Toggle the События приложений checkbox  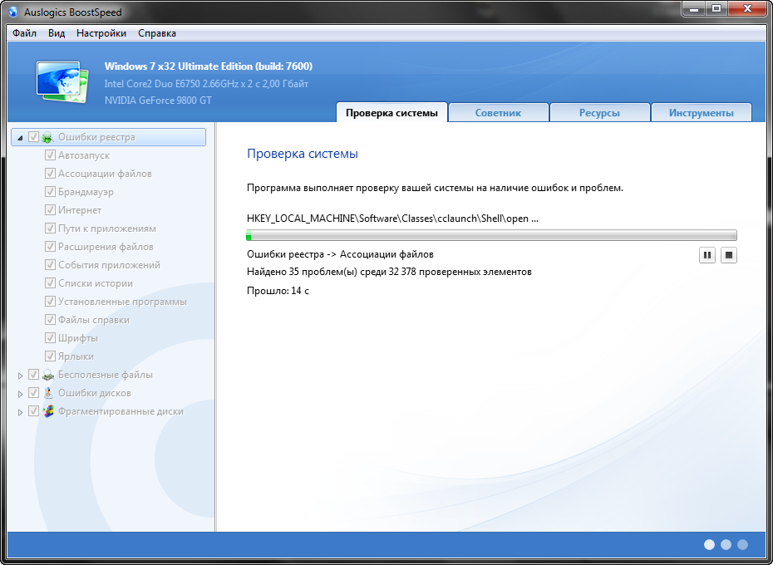50,265
